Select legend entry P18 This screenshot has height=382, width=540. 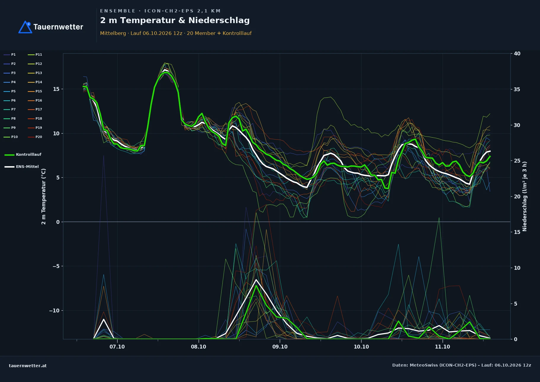(x=35, y=119)
